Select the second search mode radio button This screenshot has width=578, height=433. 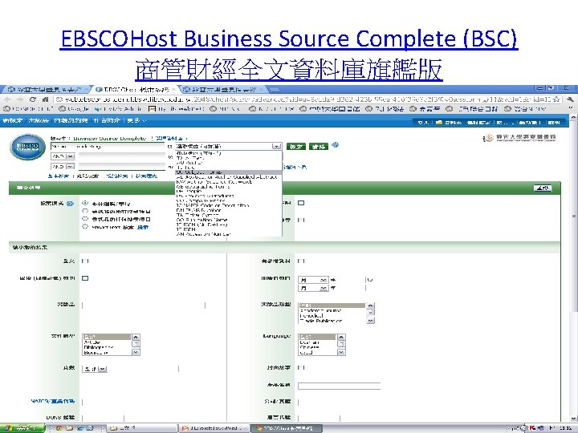click(x=86, y=211)
